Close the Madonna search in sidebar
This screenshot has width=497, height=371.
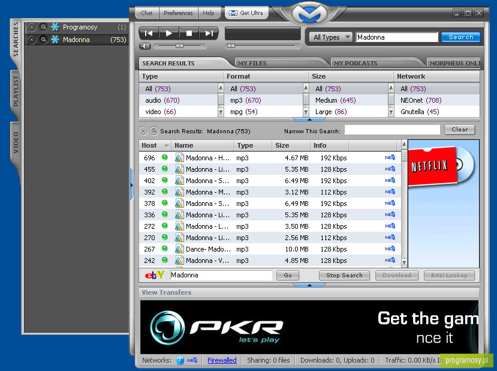(31, 40)
